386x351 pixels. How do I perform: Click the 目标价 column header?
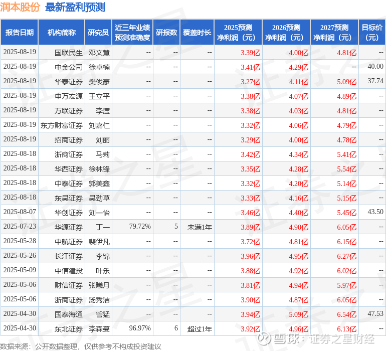coord(372,32)
